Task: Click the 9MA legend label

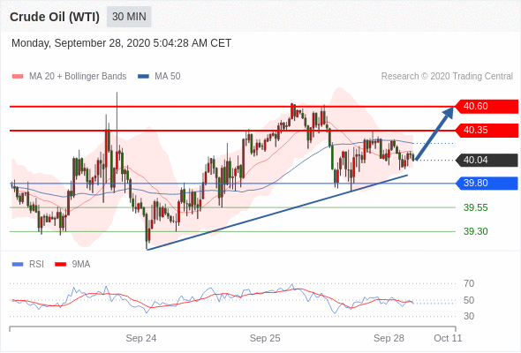Action: [x=81, y=265]
